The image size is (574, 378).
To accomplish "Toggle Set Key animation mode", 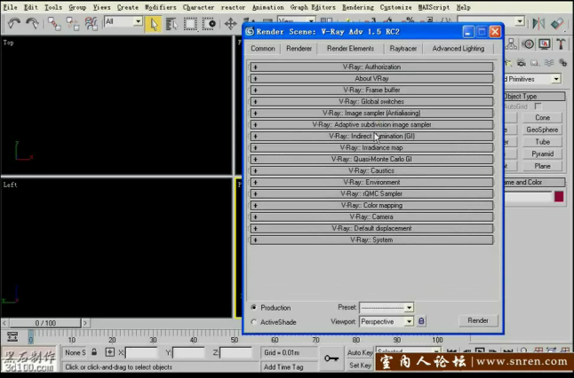I will pyautogui.click(x=360, y=365).
